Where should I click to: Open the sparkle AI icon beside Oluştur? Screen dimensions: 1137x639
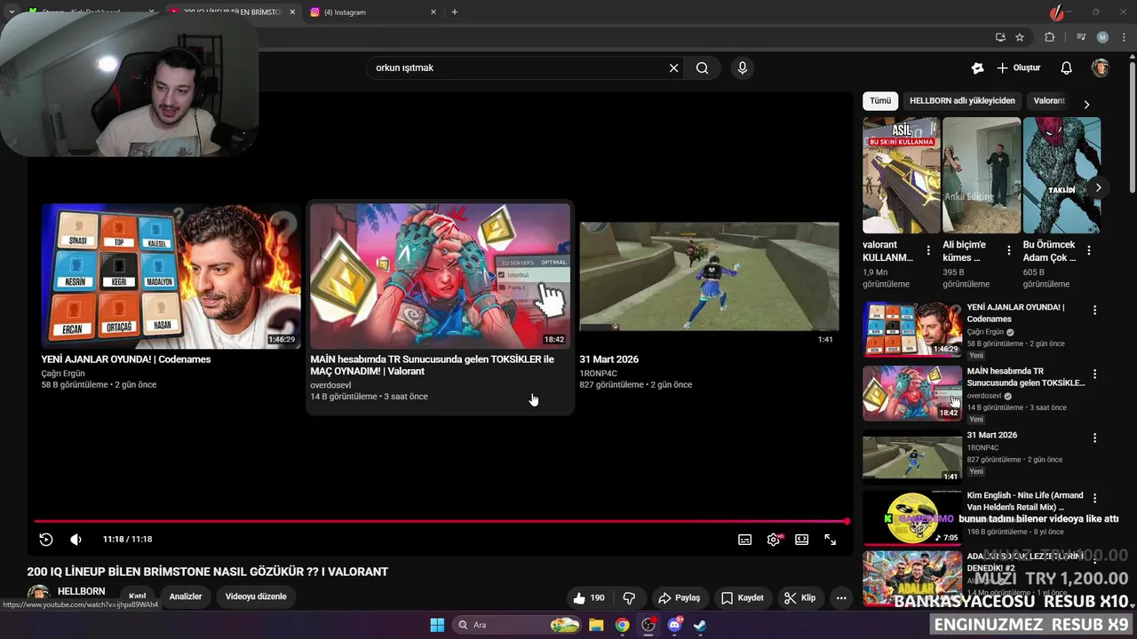(x=978, y=68)
